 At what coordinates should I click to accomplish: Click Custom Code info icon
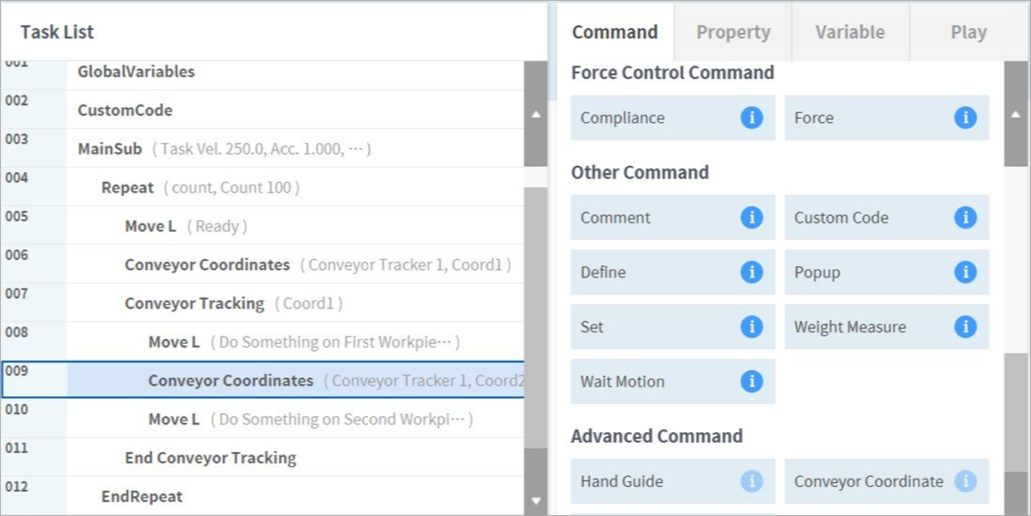click(x=965, y=218)
